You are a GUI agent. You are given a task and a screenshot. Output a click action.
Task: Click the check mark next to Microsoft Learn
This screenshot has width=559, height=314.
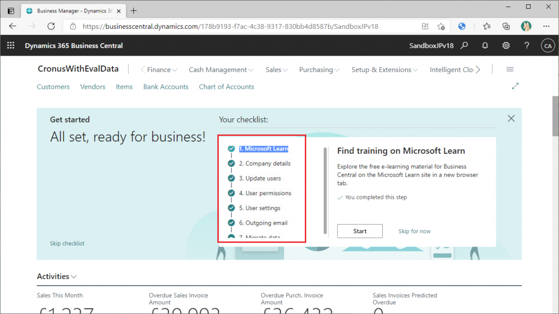[x=231, y=148]
